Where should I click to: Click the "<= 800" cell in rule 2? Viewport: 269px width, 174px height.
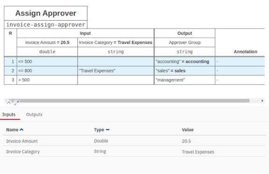[47, 71]
